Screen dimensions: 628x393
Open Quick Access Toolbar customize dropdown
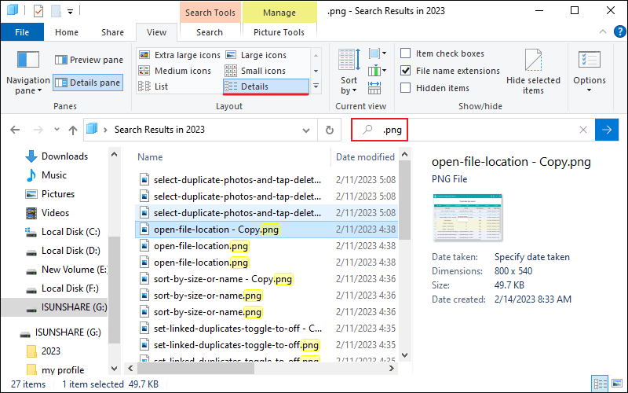[70, 12]
